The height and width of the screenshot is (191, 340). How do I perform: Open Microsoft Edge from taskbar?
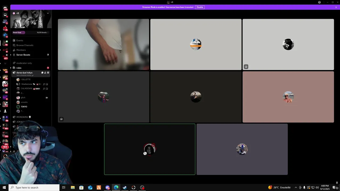[116, 188]
